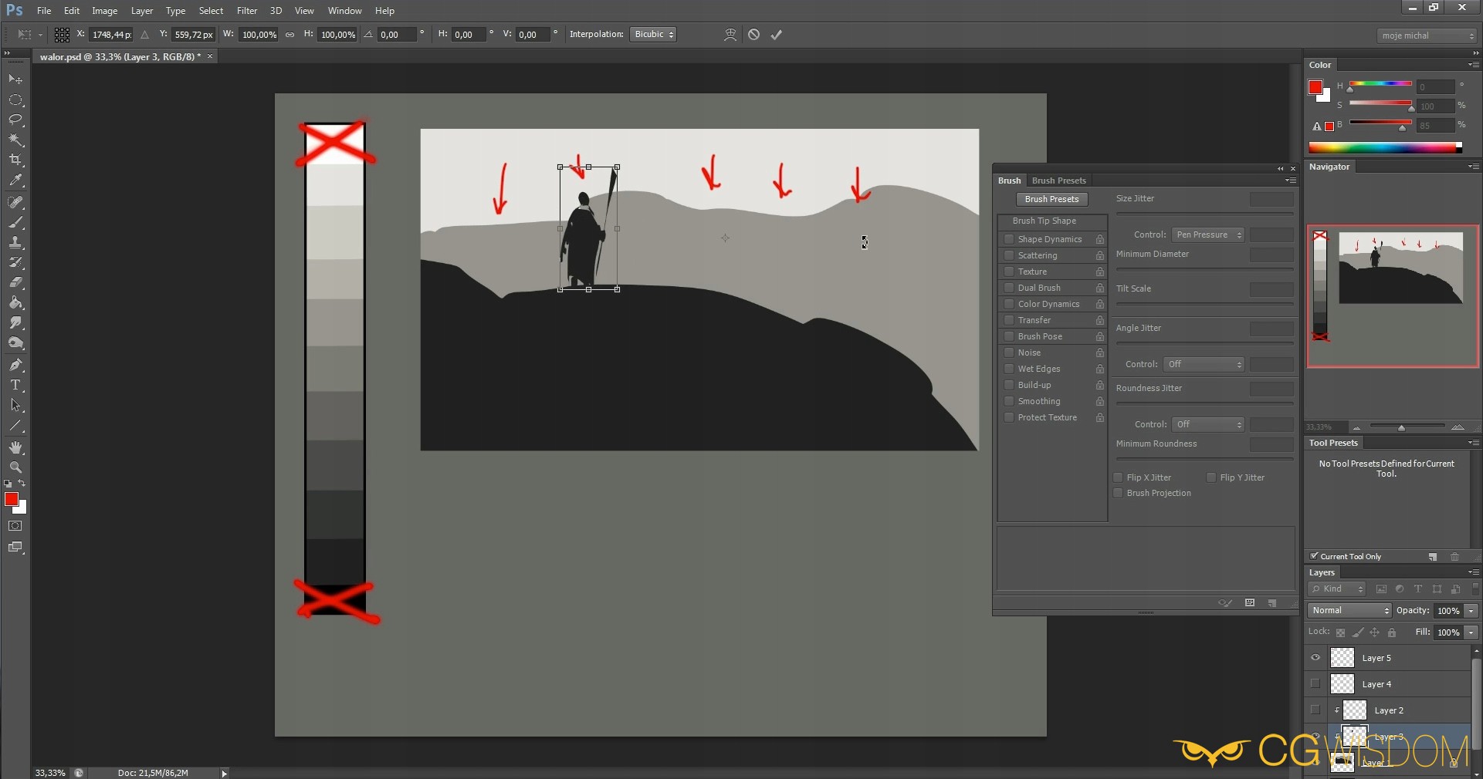Select the Eyedropper tool
The width and height of the screenshot is (1483, 779).
click(15, 180)
